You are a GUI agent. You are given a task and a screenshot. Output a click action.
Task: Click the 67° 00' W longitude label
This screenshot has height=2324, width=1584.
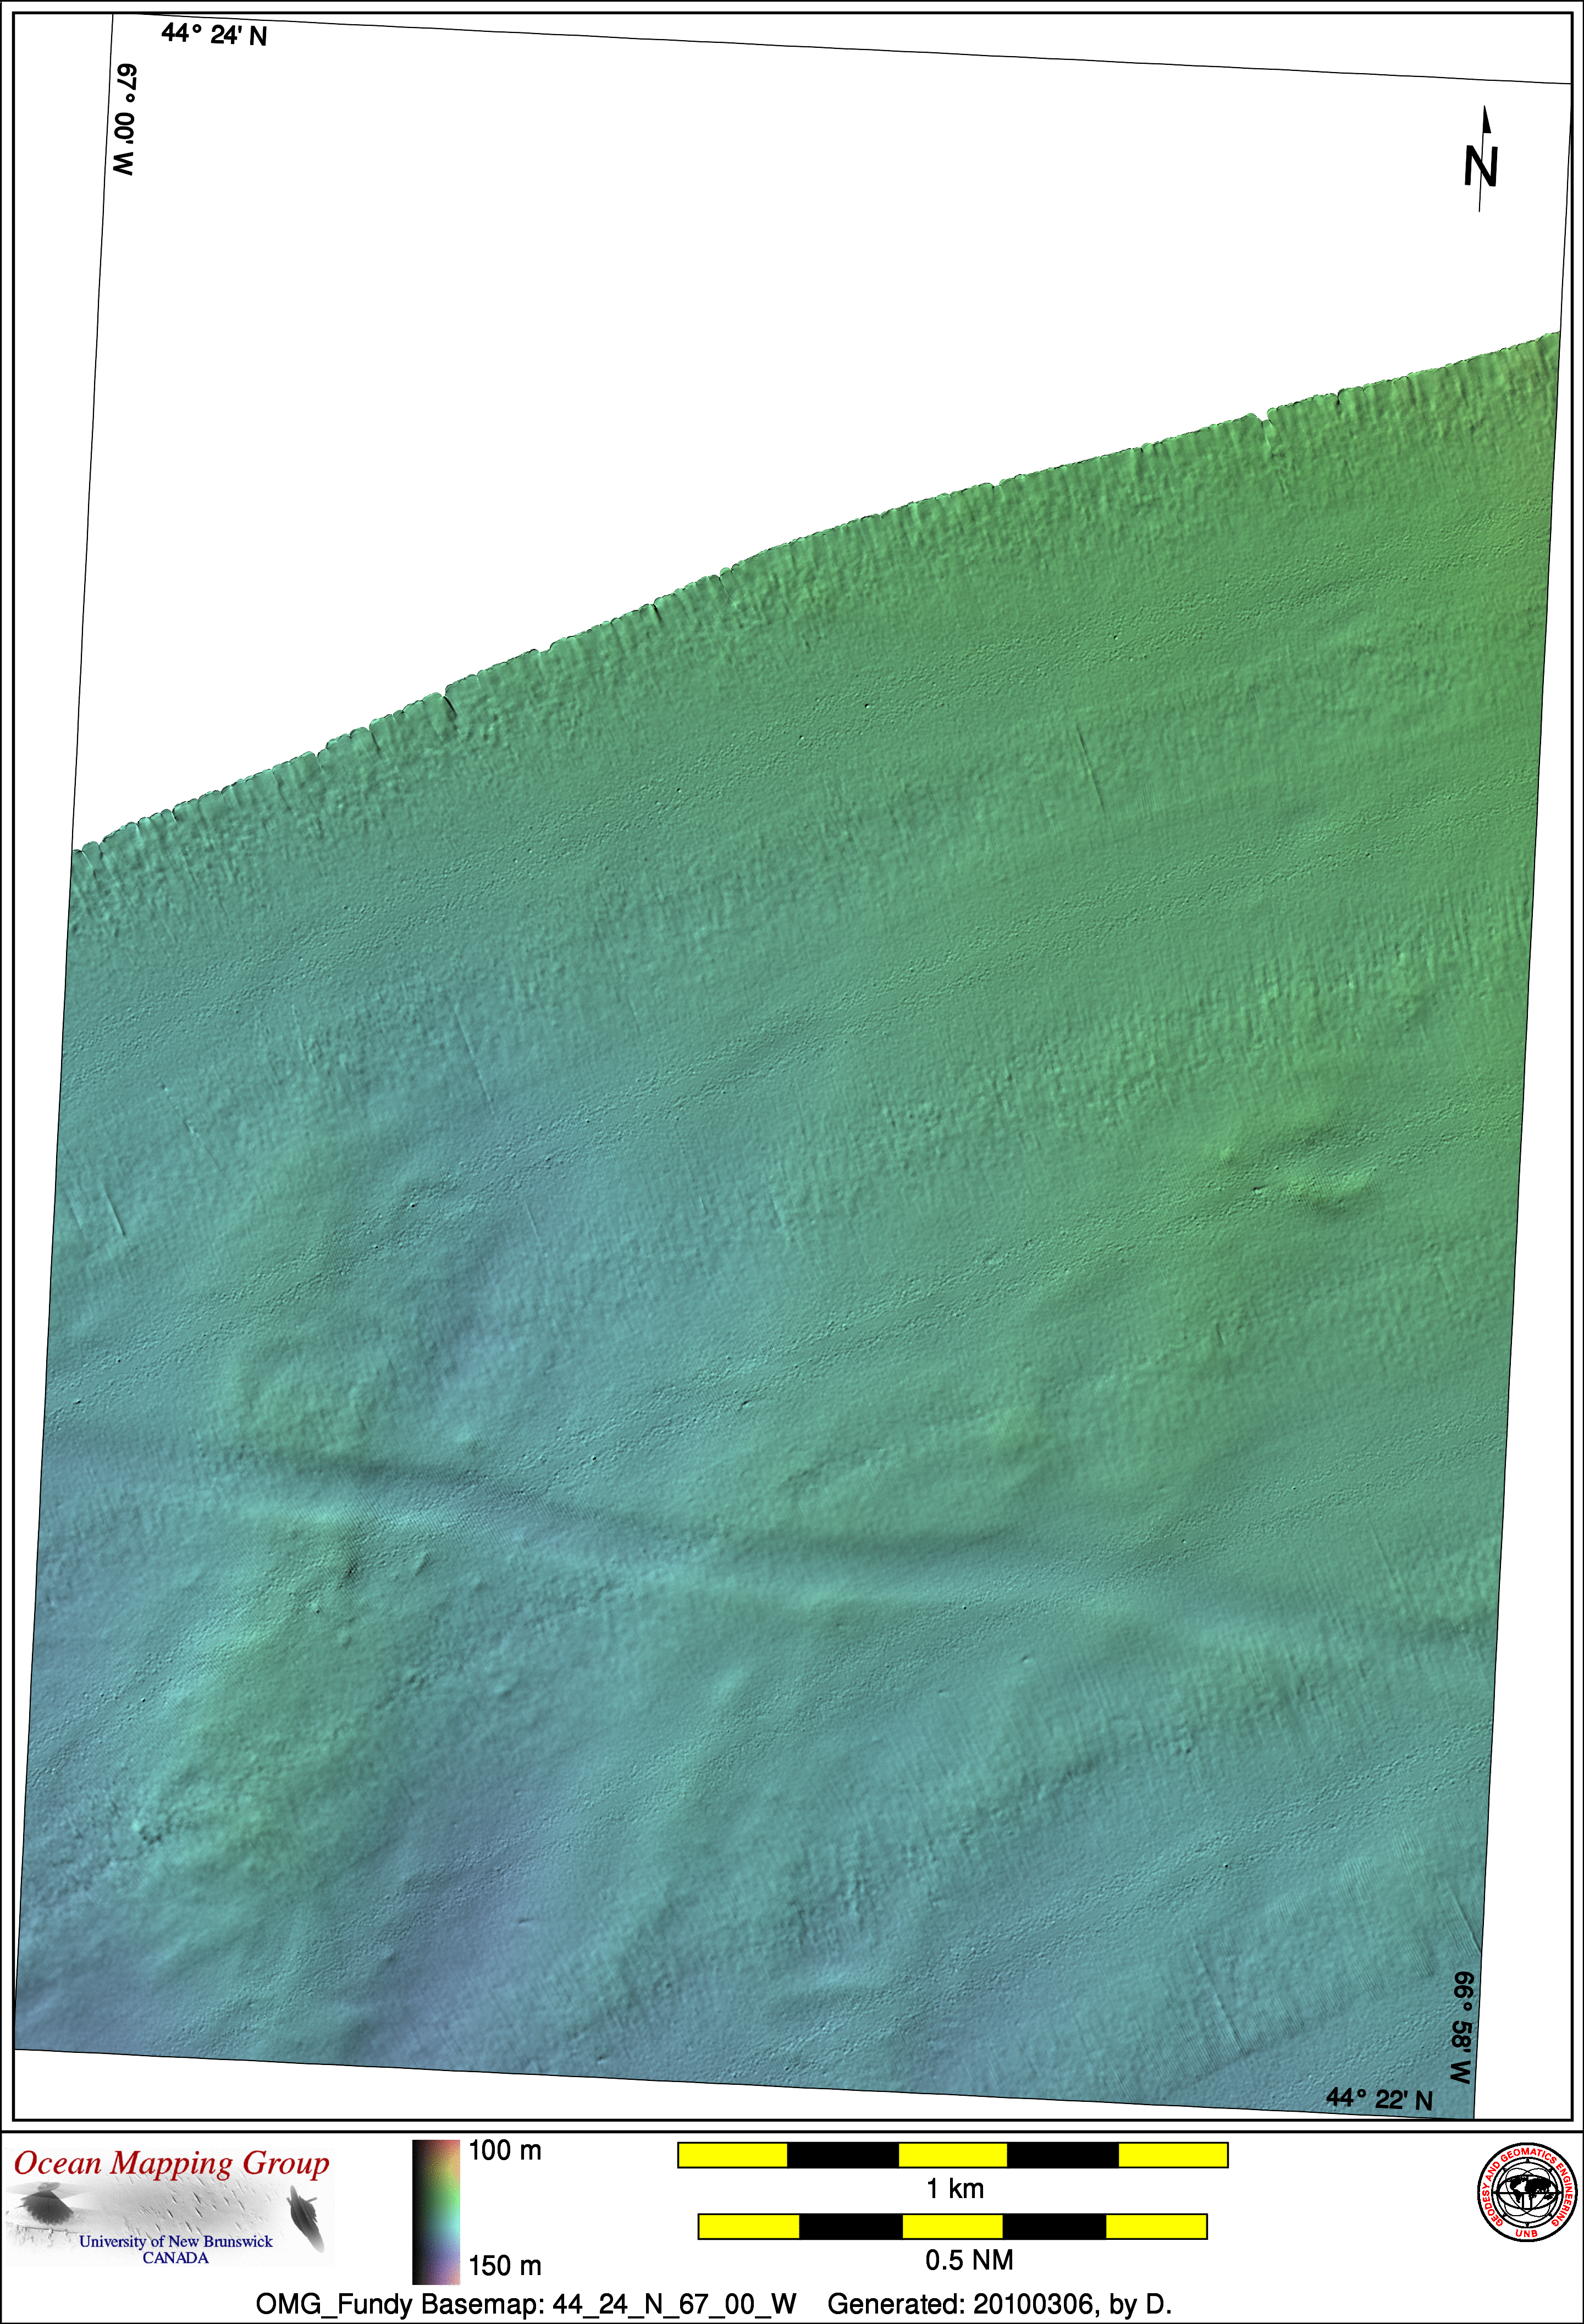click(x=124, y=120)
